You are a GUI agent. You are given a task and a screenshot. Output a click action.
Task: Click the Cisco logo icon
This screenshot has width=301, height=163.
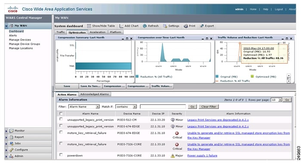[x=12, y=9]
